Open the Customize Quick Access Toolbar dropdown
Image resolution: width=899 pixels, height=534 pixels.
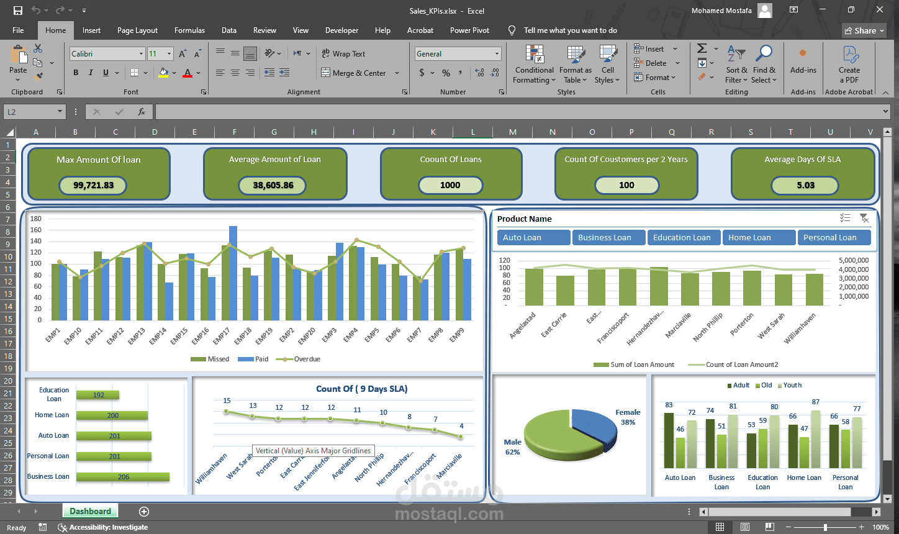click(x=84, y=11)
